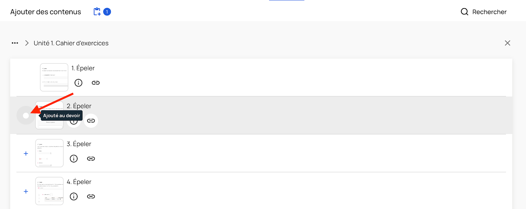Click the Rechercher search label
Viewport: 526px width, 209px height.
[x=489, y=12]
